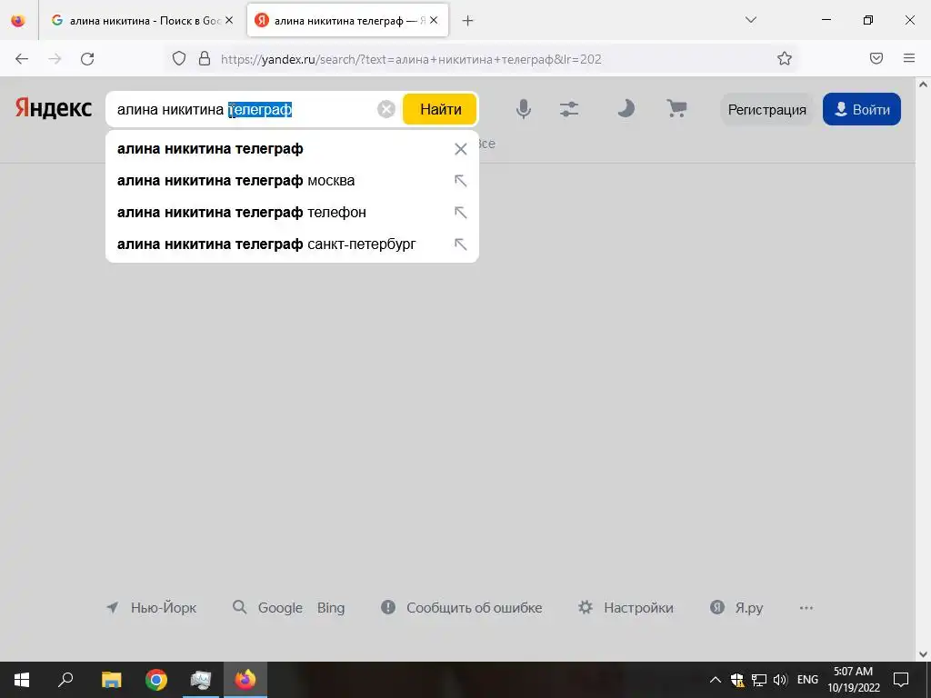
Task: Click the Регистрация button
Action: click(767, 109)
